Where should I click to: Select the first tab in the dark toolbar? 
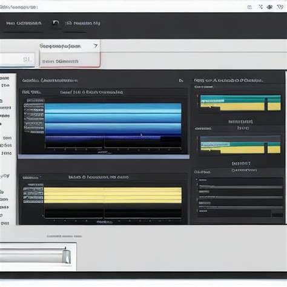click(x=24, y=24)
